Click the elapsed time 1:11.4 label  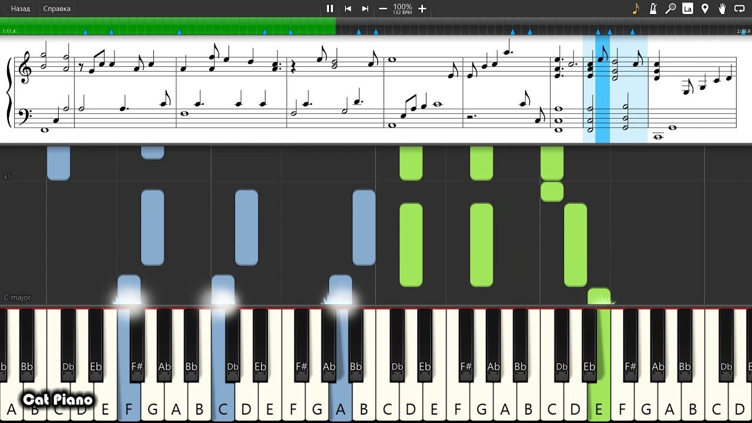[x=9, y=31]
